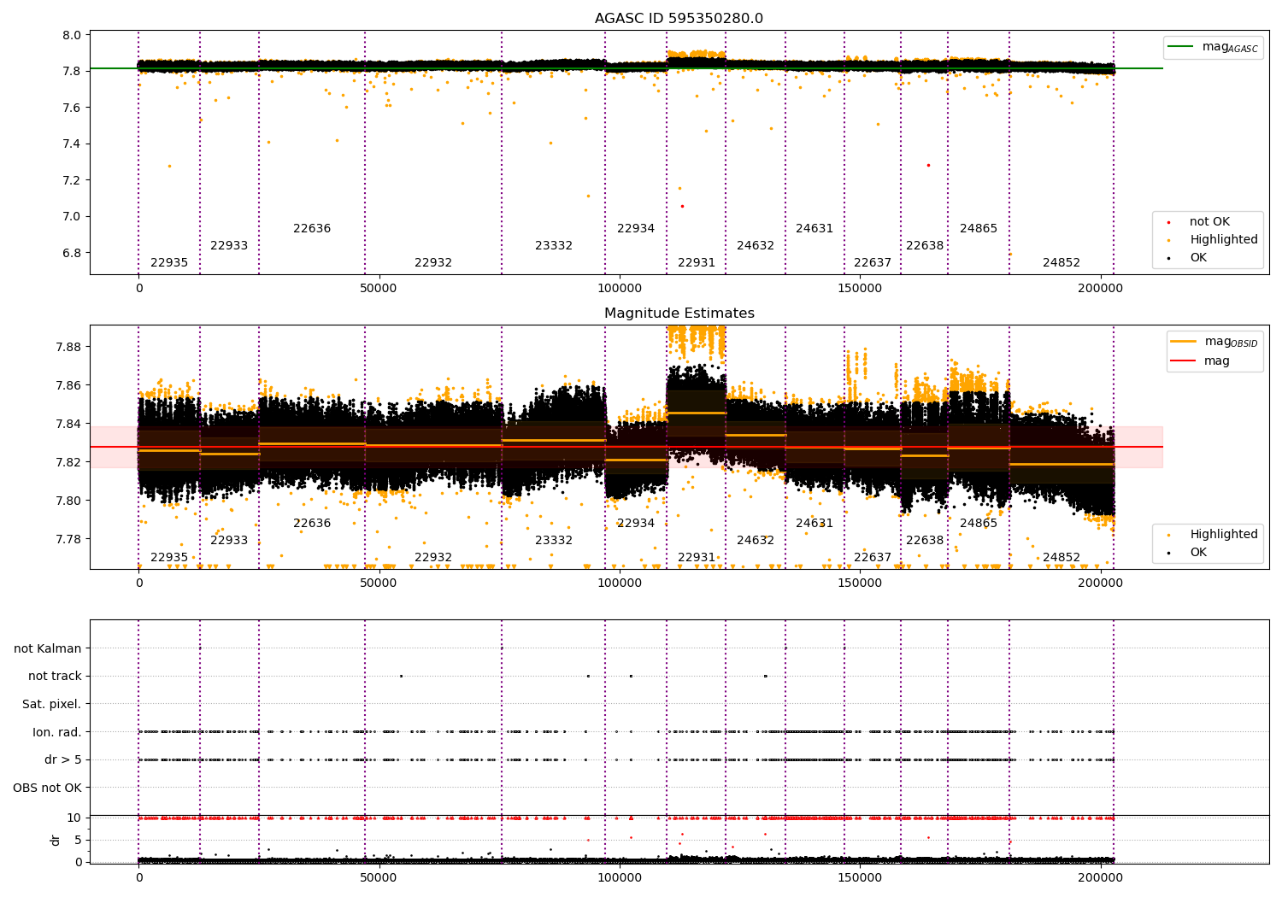1282x897 pixels.
Task: Click obsid label 22638 in the top panel
Action: click(925, 246)
